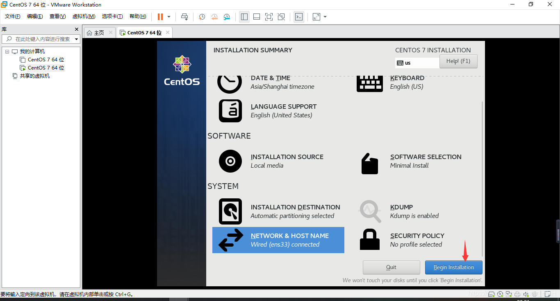Open INSTALLATION SOURCE Local media

(x=287, y=161)
